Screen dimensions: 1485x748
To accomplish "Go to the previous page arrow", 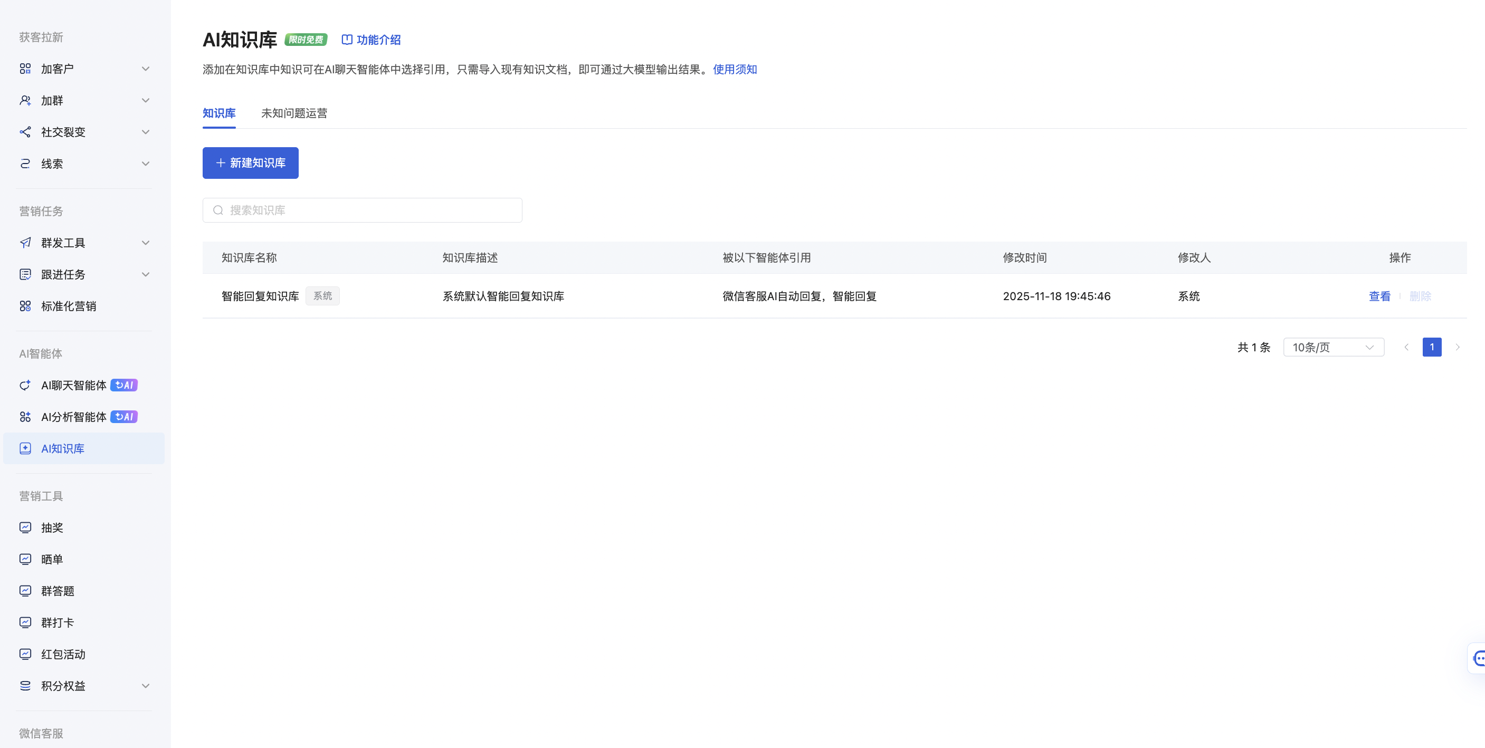I will (1406, 347).
